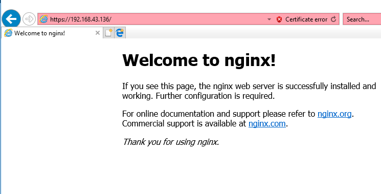
Task: Open a new tab with the blank page icon
Action: click(108, 33)
